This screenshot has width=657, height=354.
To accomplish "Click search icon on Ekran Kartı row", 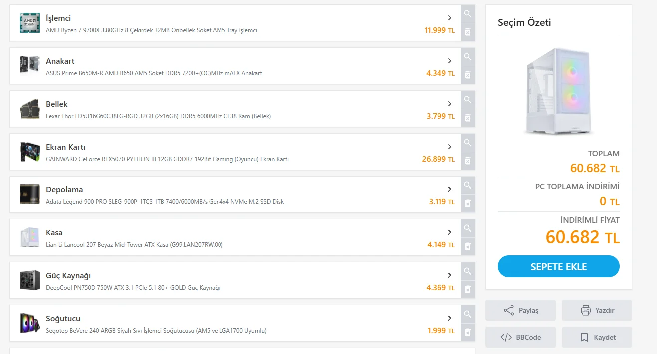I will [467, 143].
